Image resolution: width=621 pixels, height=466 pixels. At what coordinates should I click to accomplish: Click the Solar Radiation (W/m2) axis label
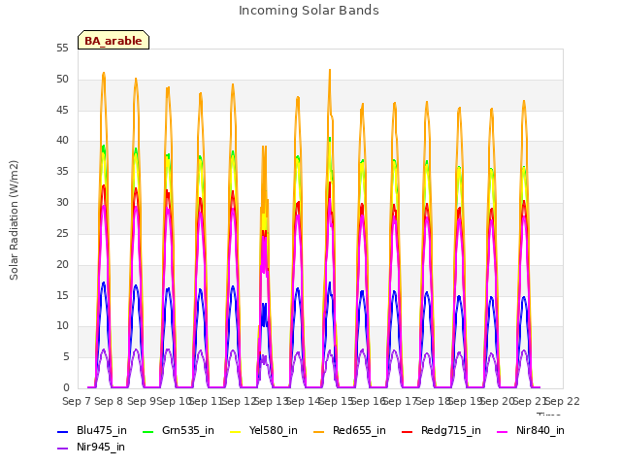pyautogui.click(x=14, y=220)
